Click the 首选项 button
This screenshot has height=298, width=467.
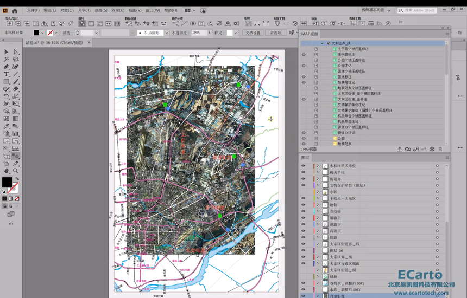275,33
